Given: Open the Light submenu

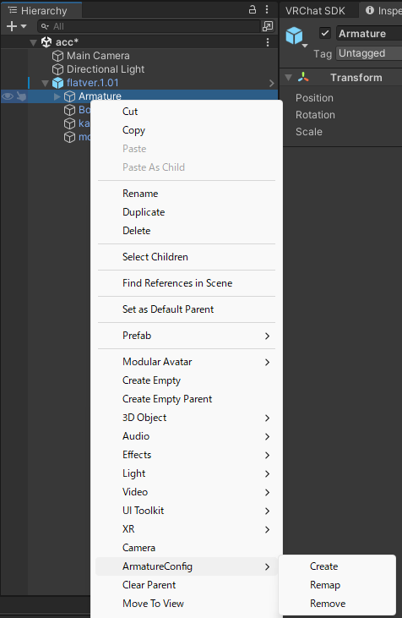Looking at the screenshot, I should tap(187, 473).
